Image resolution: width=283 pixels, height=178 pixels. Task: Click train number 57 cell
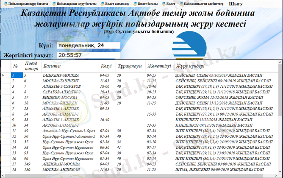[x=32, y=142]
